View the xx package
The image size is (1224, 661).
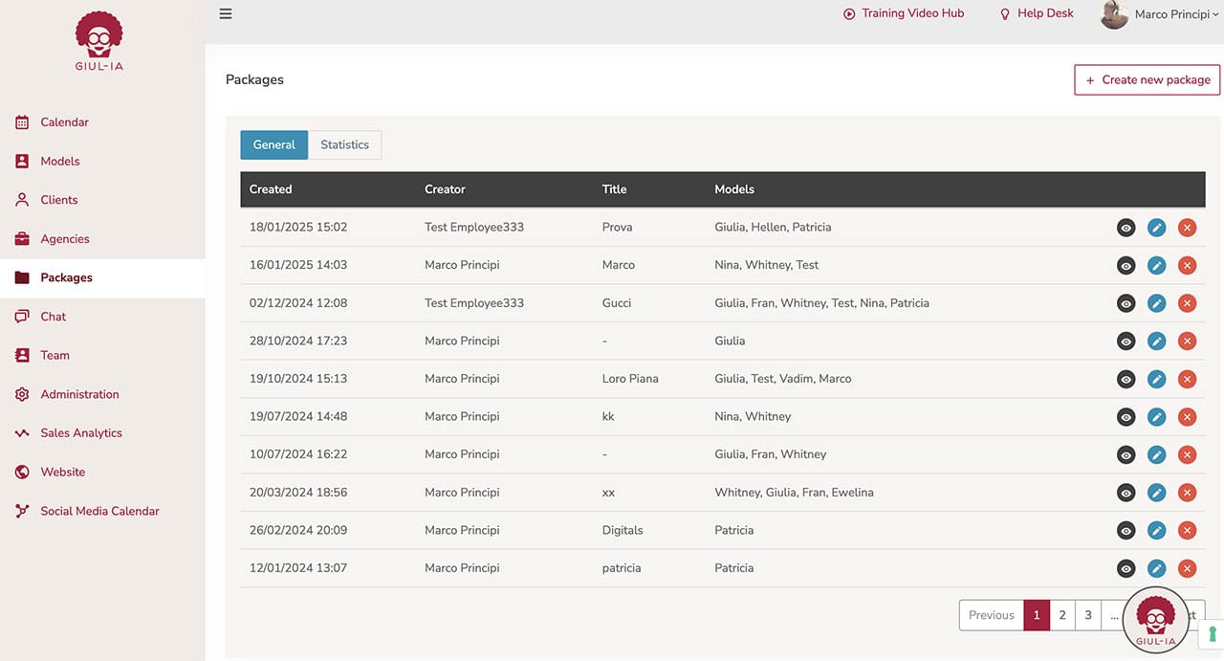coord(1126,493)
